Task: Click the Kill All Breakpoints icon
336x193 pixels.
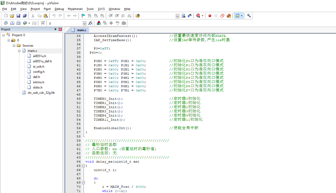Action: pyautogui.click(x=229, y=16)
